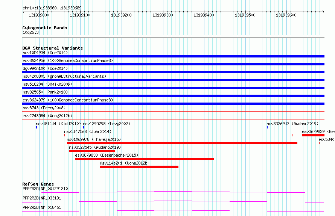The width and height of the screenshot is (335, 216).
Task: Open the esv2743584 (Wong2012b) label
Action: (47, 116)
